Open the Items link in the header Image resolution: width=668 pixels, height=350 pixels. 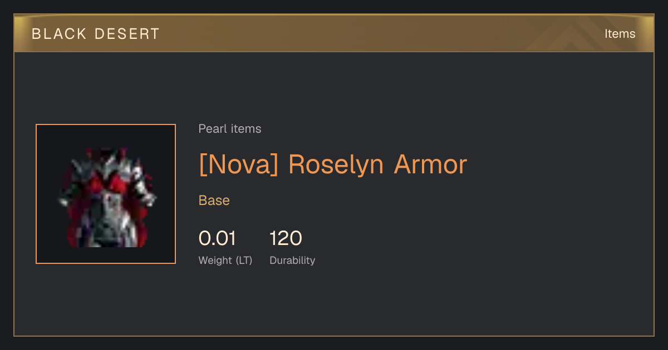point(620,33)
